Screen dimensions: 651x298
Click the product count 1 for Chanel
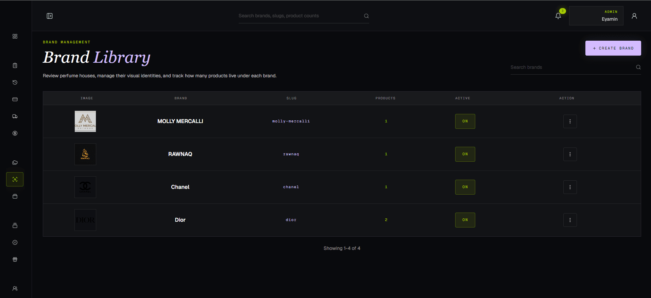point(386,187)
